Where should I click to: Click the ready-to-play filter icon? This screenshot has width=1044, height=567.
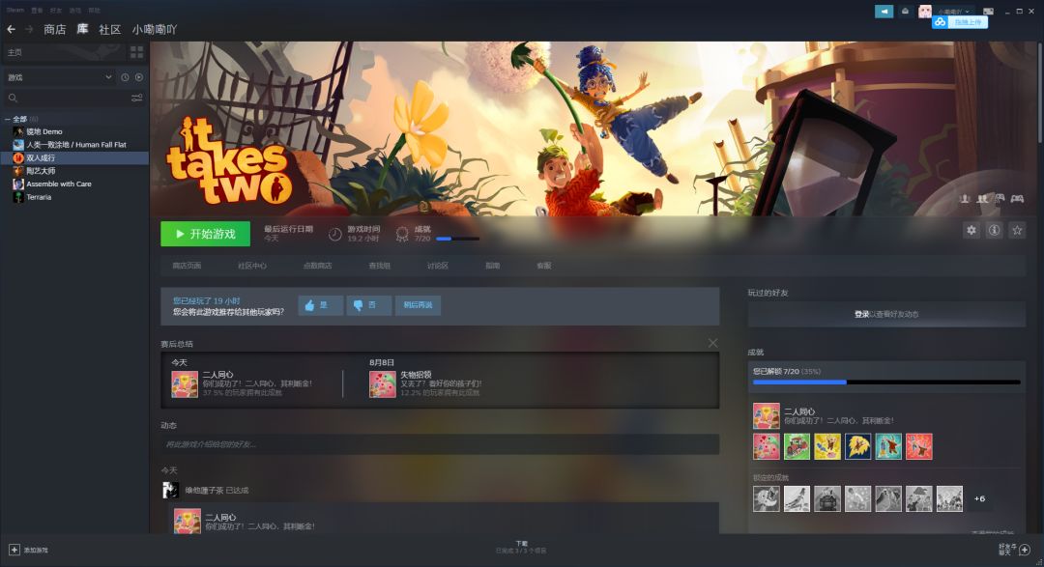[x=139, y=77]
